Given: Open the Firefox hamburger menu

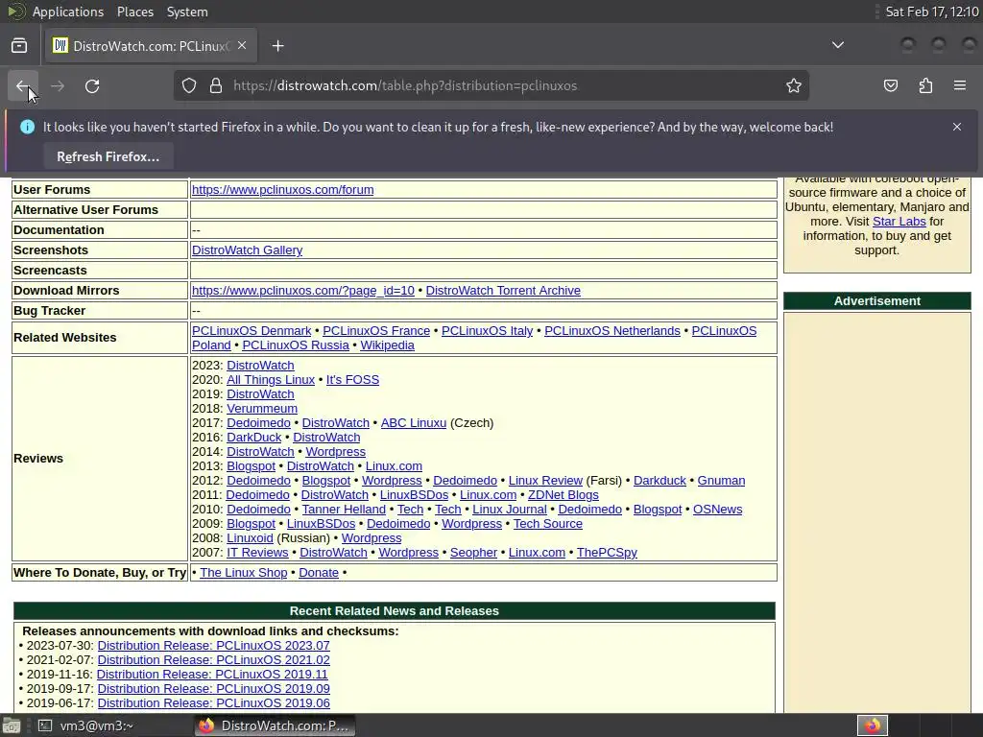Looking at the screenshot, I should [960, 85].
